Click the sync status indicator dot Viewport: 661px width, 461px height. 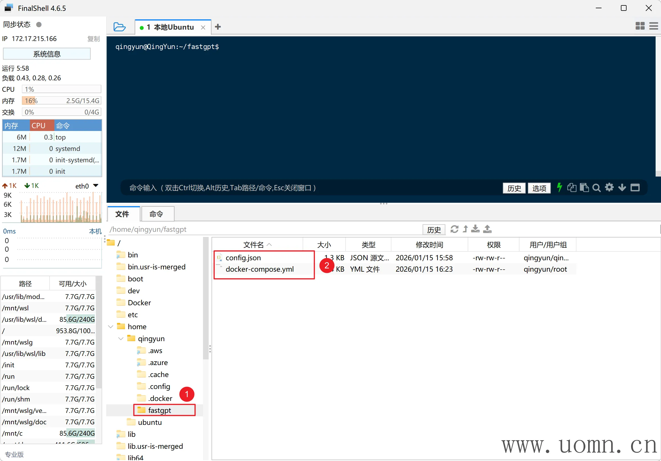coord(39,24)
